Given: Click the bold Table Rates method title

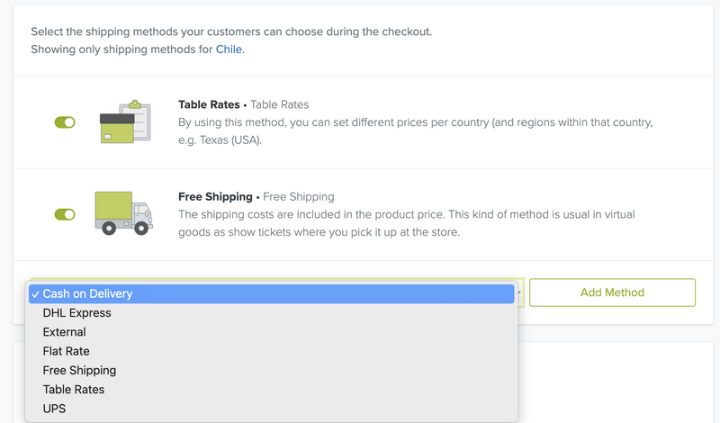Looking at the screenshot, I should [x=209, y=104].
